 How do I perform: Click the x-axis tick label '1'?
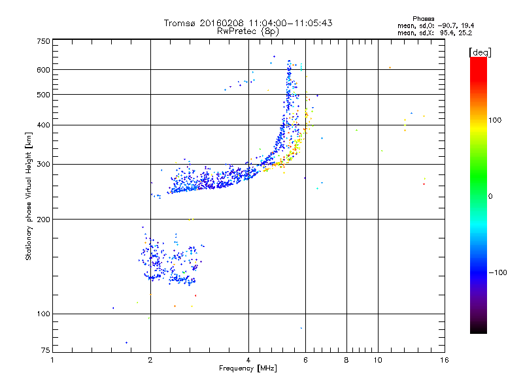click(52, 360)
